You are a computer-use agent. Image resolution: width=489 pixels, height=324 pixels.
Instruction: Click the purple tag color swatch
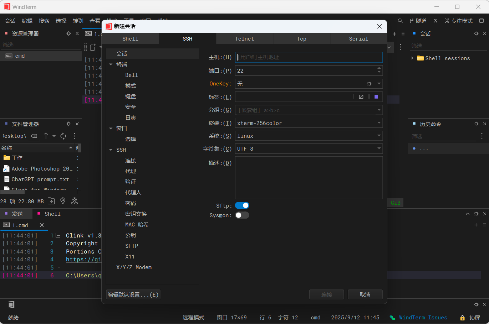pos(376,97)
